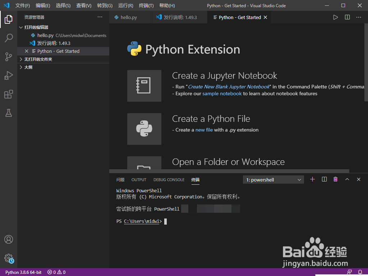The width and height of the screenshot is (368, 276).
Task: Click the Run play icon in editor toolbar
Action: click(x=335, y=17)
